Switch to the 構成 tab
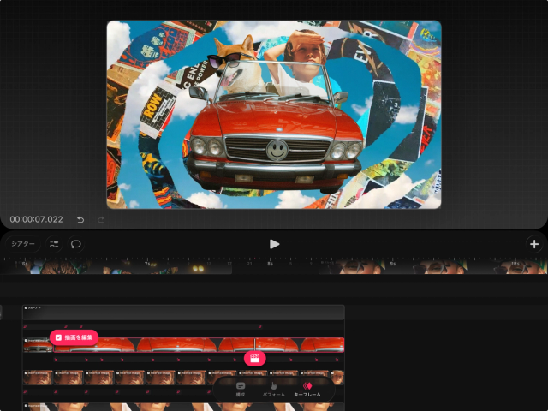 pos(241,390)
